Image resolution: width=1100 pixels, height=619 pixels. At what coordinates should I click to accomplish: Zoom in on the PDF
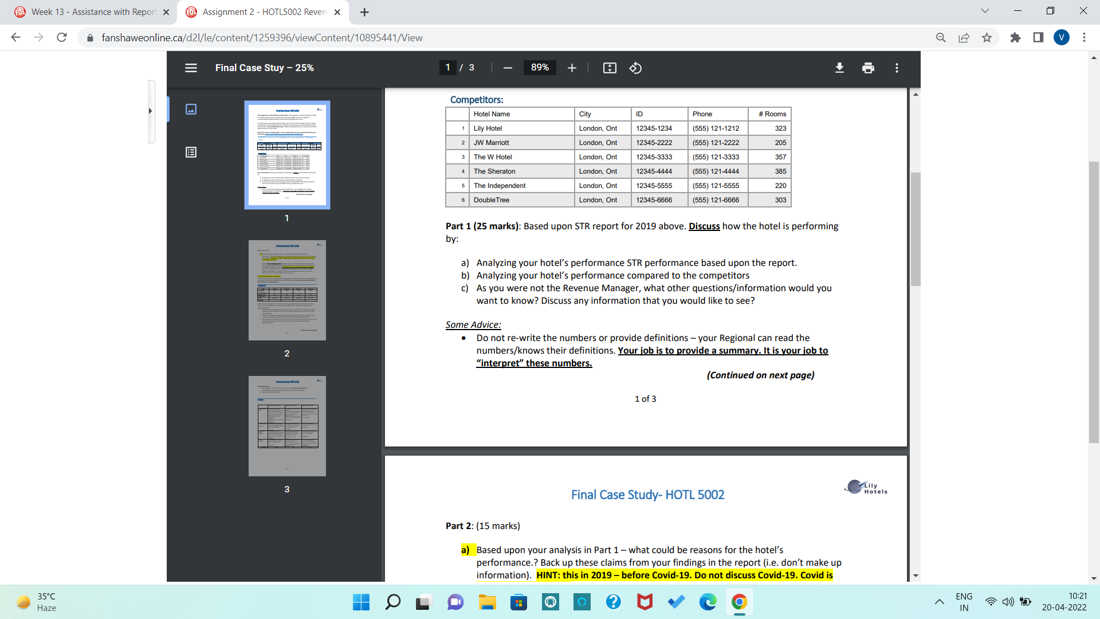click(571, 68)
